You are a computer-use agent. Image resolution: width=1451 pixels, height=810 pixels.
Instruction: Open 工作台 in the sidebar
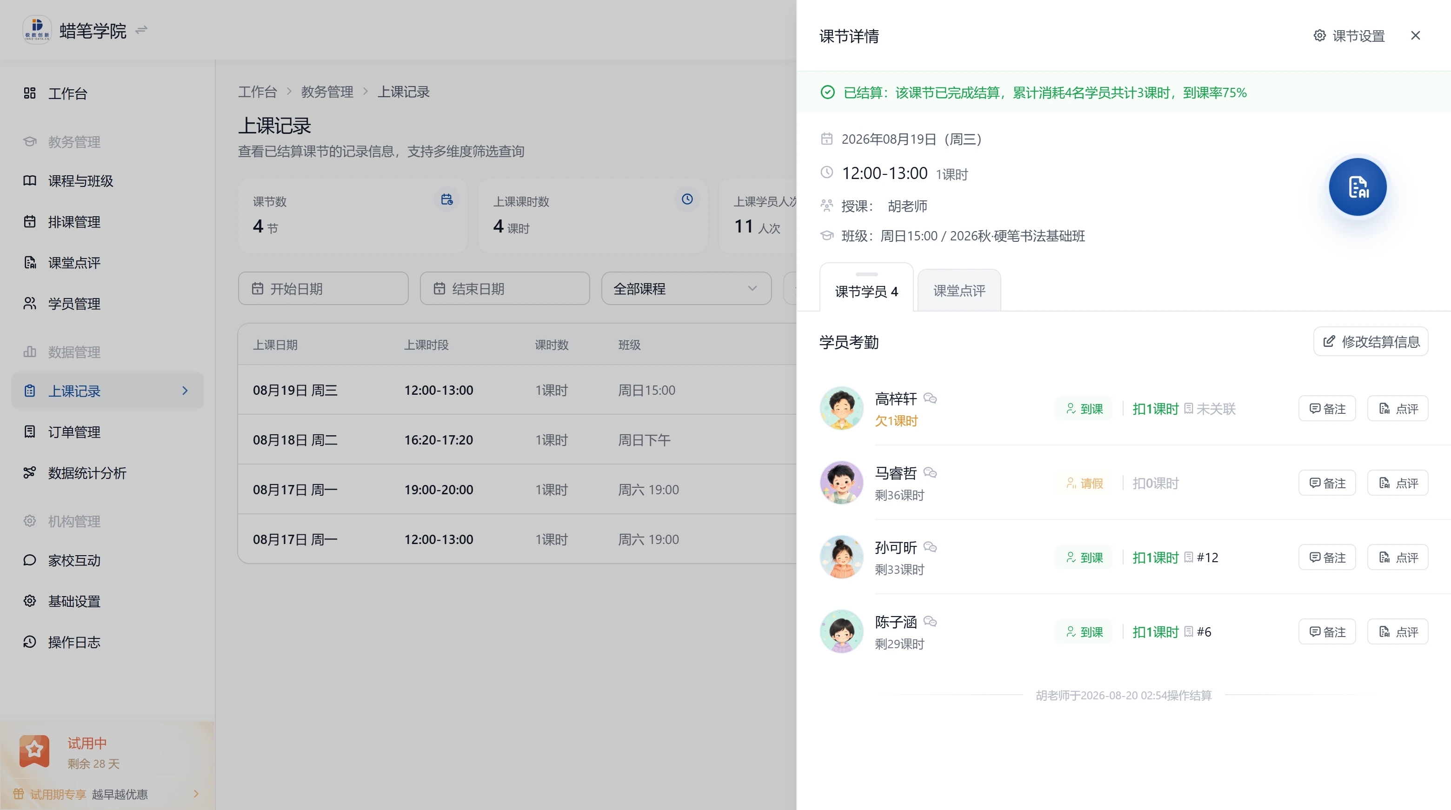pos(107,93)
